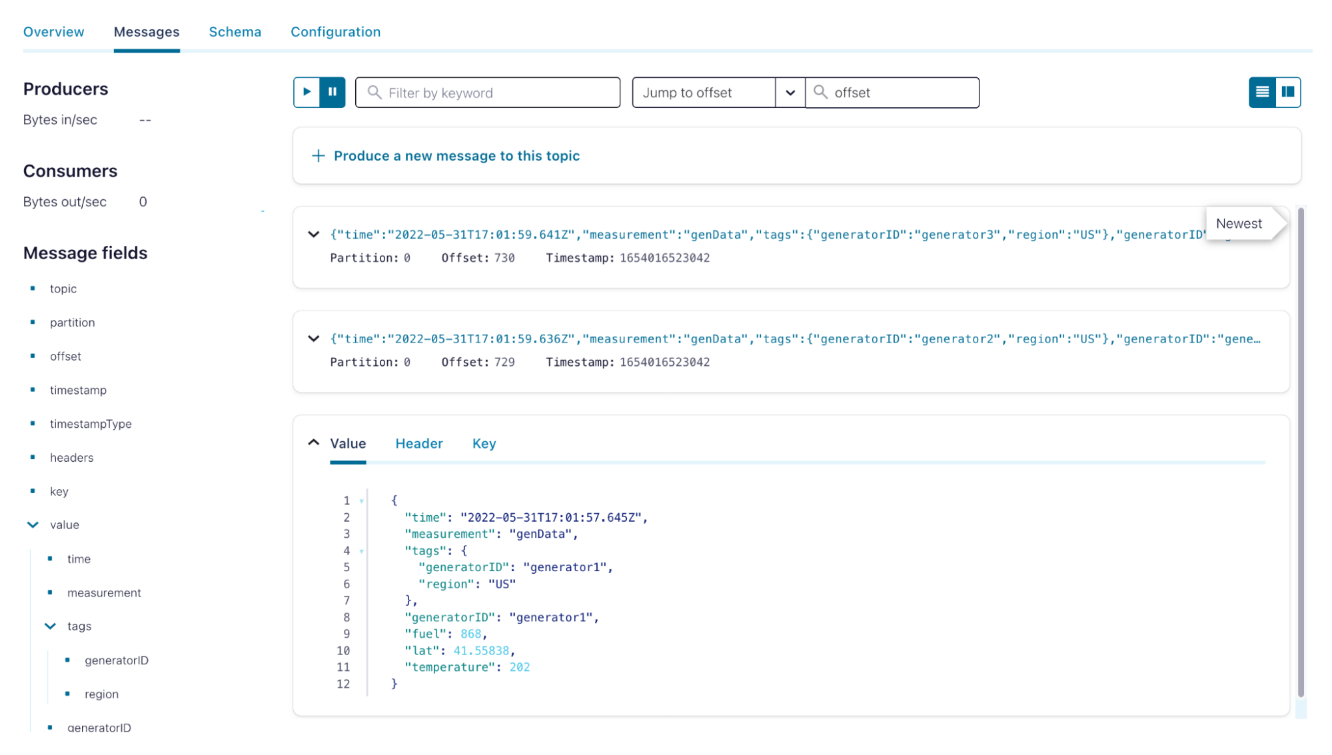Viewport: 1332px width, 755px height.
Task: Click the produce new message plus icon
Action: pos(319,155)
